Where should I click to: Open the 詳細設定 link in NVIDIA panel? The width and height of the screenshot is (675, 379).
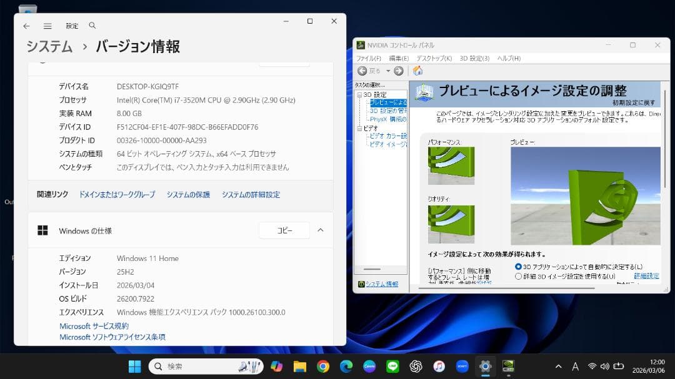point(646,276)
